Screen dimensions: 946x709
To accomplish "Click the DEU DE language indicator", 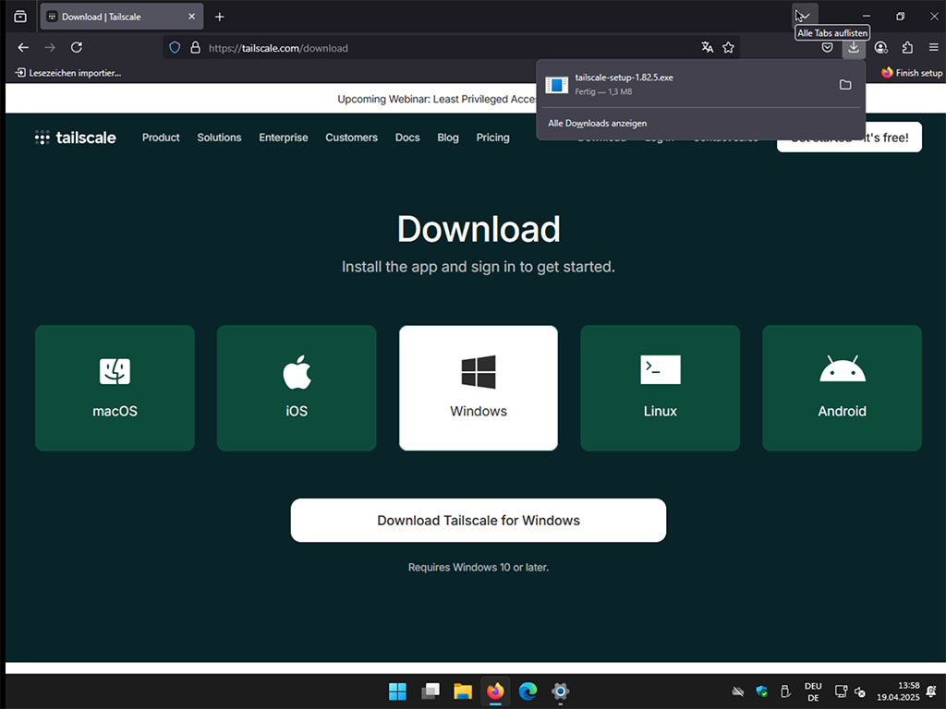I will coord(813,691).
